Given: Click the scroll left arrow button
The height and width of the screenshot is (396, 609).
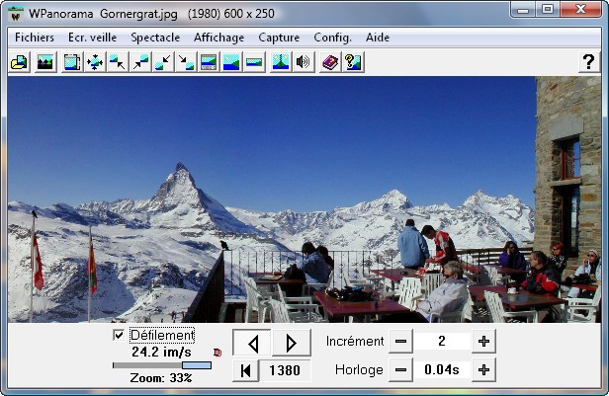Looking at the screenshot, I should (252, 343).
